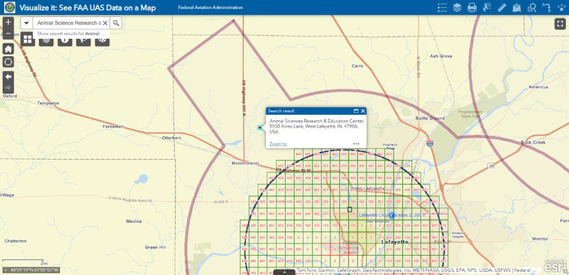This screenshot has height=275, width=569.
Task: Run search with the magnifier button
Action: 116,23
